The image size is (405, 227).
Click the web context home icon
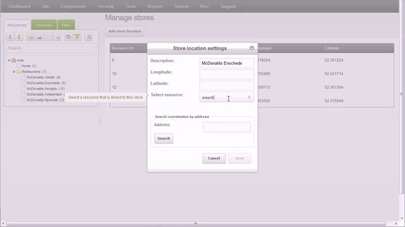14,61
